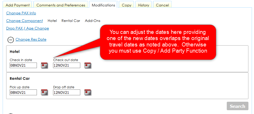Click the Change Res Date link
The image size is (254, 114).
tap(31, 39)
